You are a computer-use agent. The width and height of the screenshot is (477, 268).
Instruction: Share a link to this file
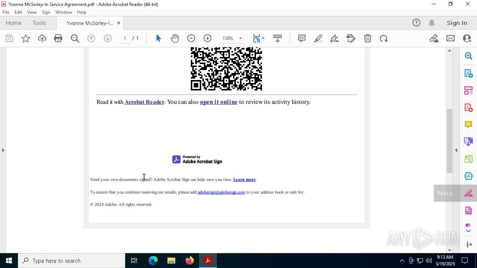click(434, 38)
